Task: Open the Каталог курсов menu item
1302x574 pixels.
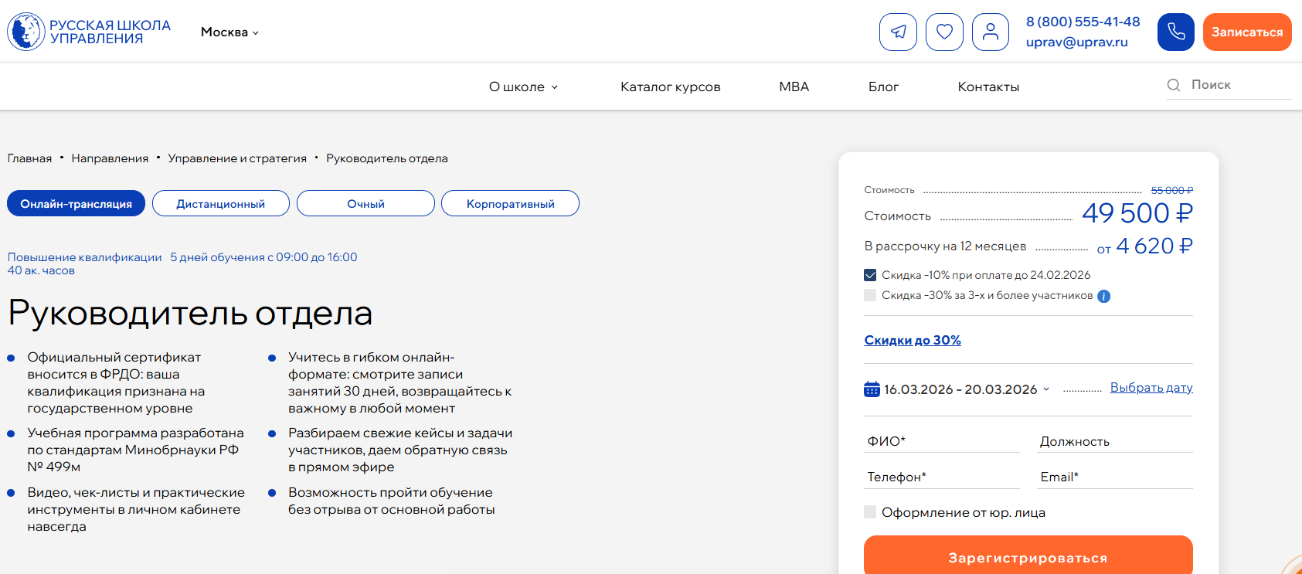Action: (x=670, y=87)
